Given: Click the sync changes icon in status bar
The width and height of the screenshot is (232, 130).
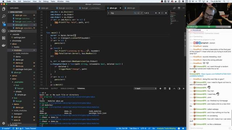Looking at the screenshot, I should tap(13, 129).
